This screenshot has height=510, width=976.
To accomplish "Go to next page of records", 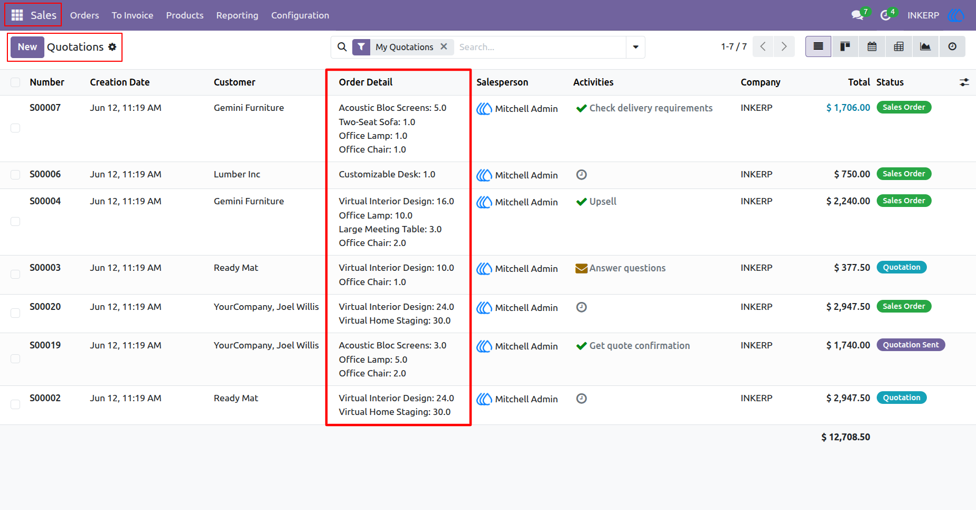I will (x=784, y=46).
